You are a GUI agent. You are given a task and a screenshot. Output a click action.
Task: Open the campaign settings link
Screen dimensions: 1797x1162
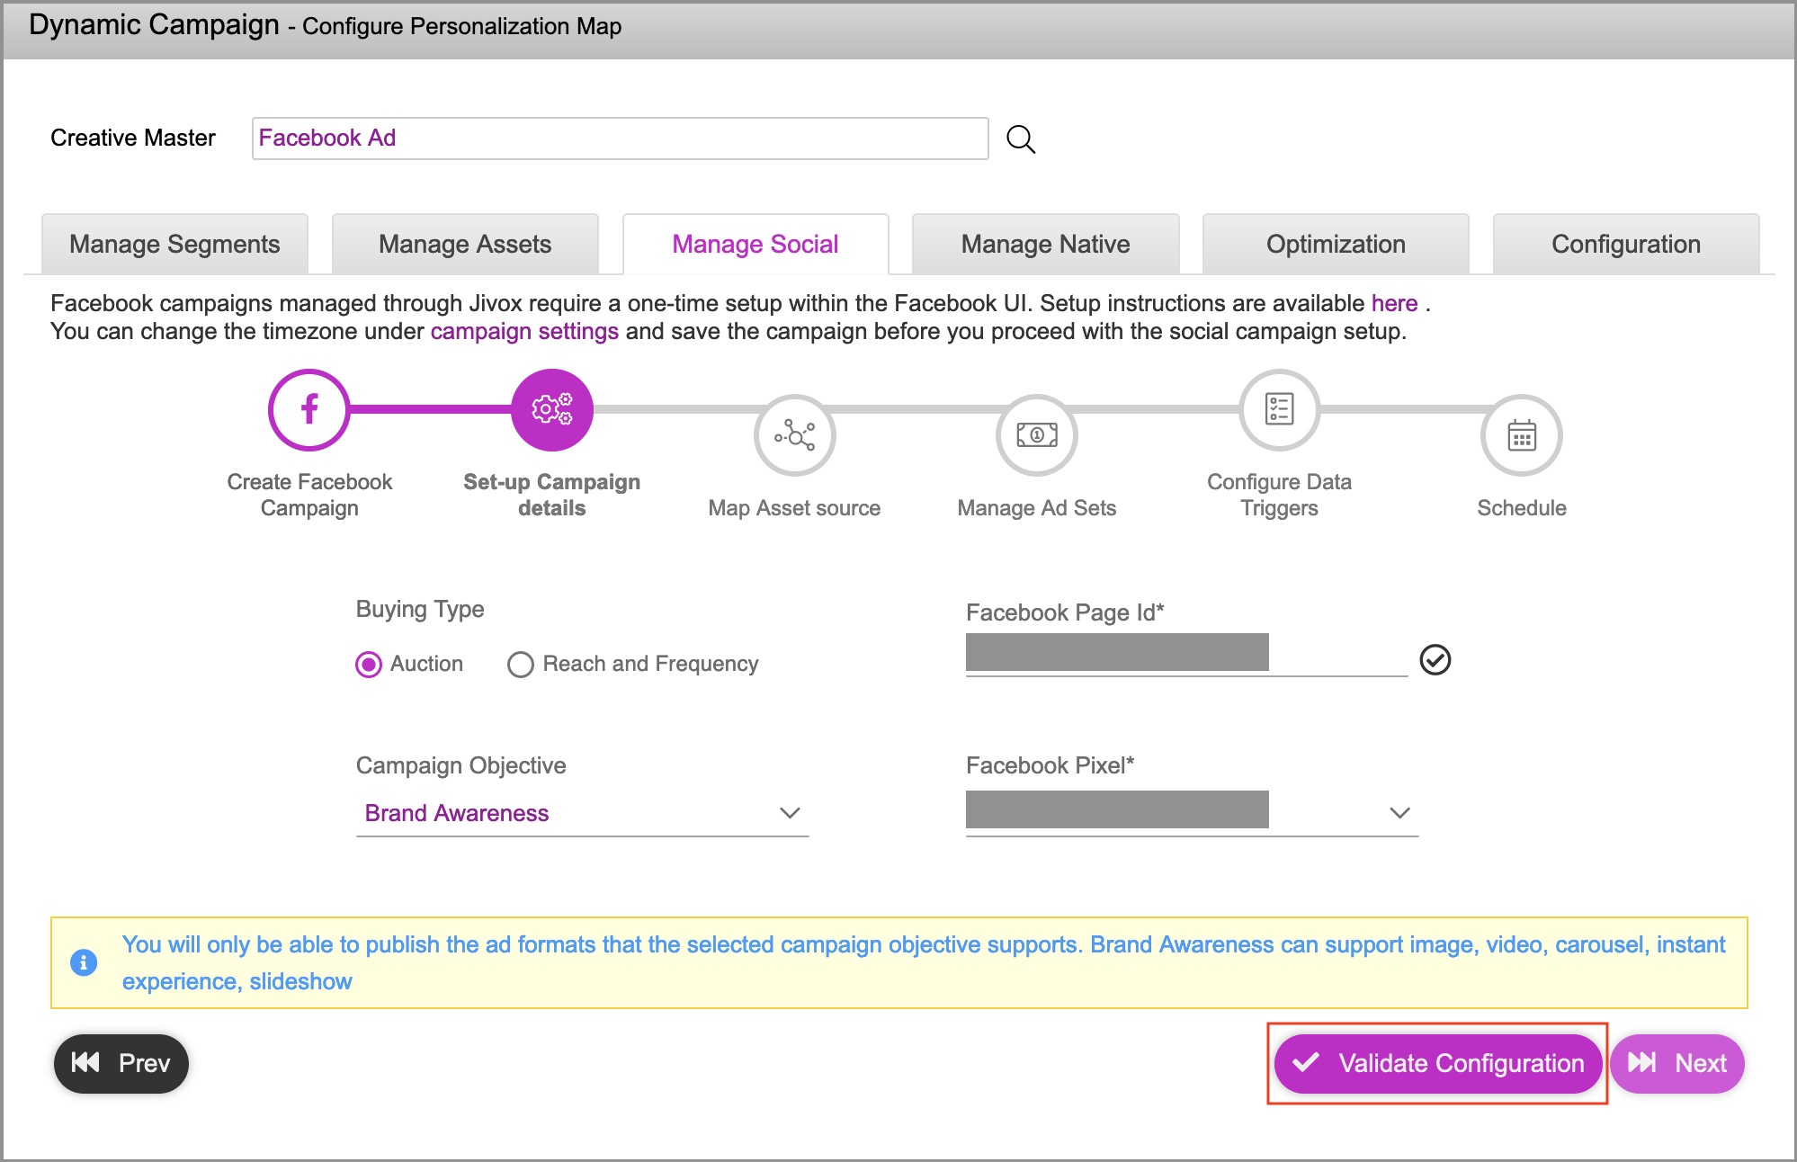point(524,331)
